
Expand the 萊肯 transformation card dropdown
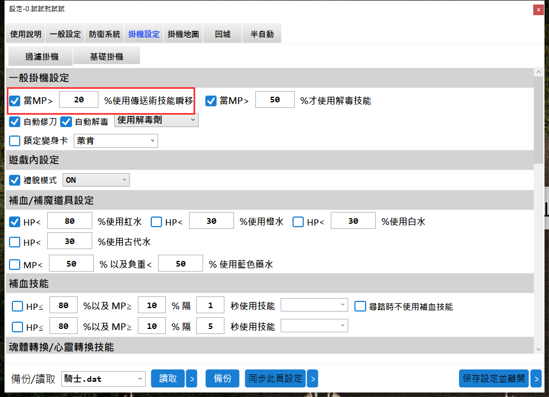click(x=115, y=141)
